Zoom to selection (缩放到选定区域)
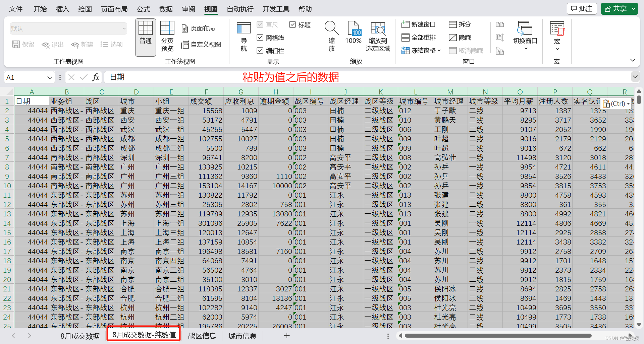The width and height of the screenshot is (644, 344). (378, 37)
